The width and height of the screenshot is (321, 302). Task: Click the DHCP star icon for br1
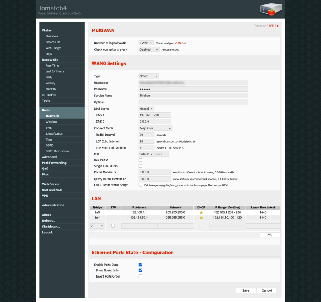[x=201, y=218]
